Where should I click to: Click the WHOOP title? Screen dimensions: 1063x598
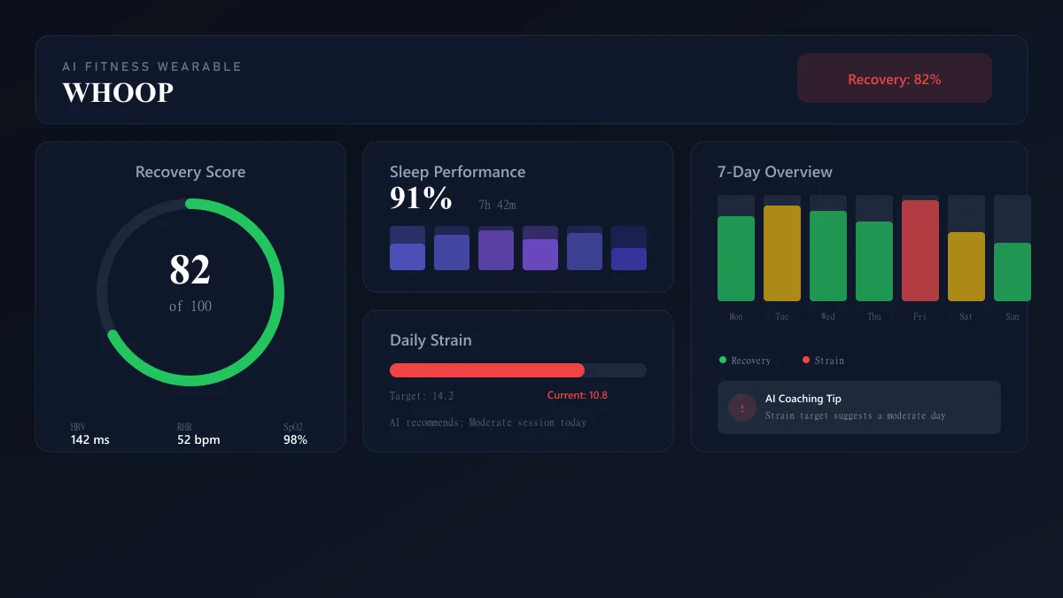pos(118,93)
